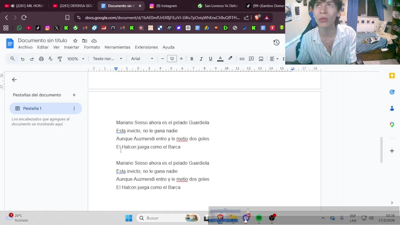Open the text color picker

pyautogui.click(x=220, y=59)
